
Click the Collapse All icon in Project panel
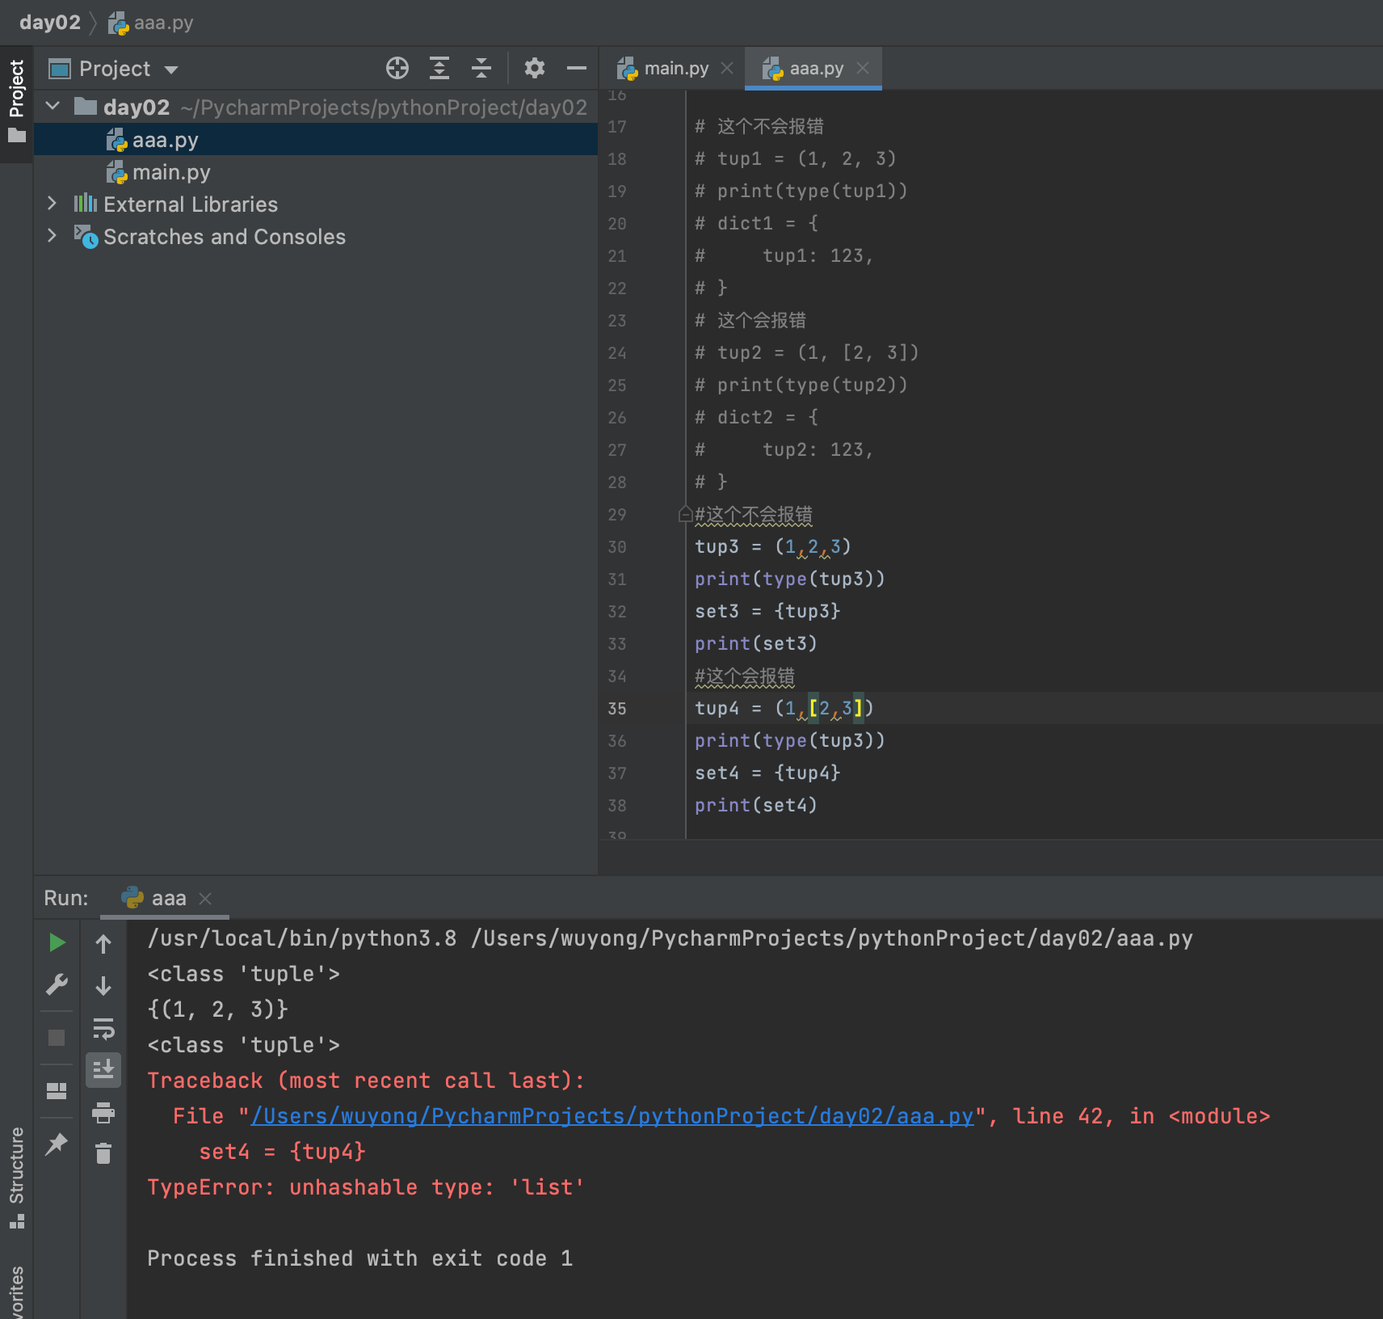click(481, 69)
